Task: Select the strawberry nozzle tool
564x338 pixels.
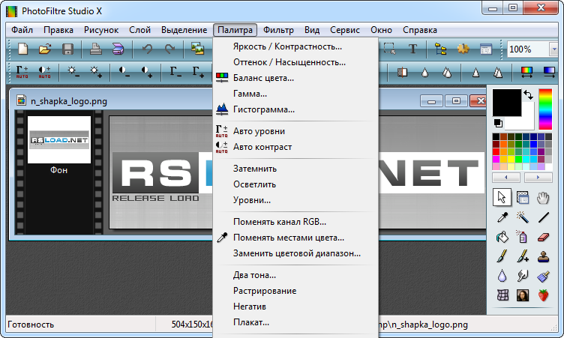Action: coord(543,295)
